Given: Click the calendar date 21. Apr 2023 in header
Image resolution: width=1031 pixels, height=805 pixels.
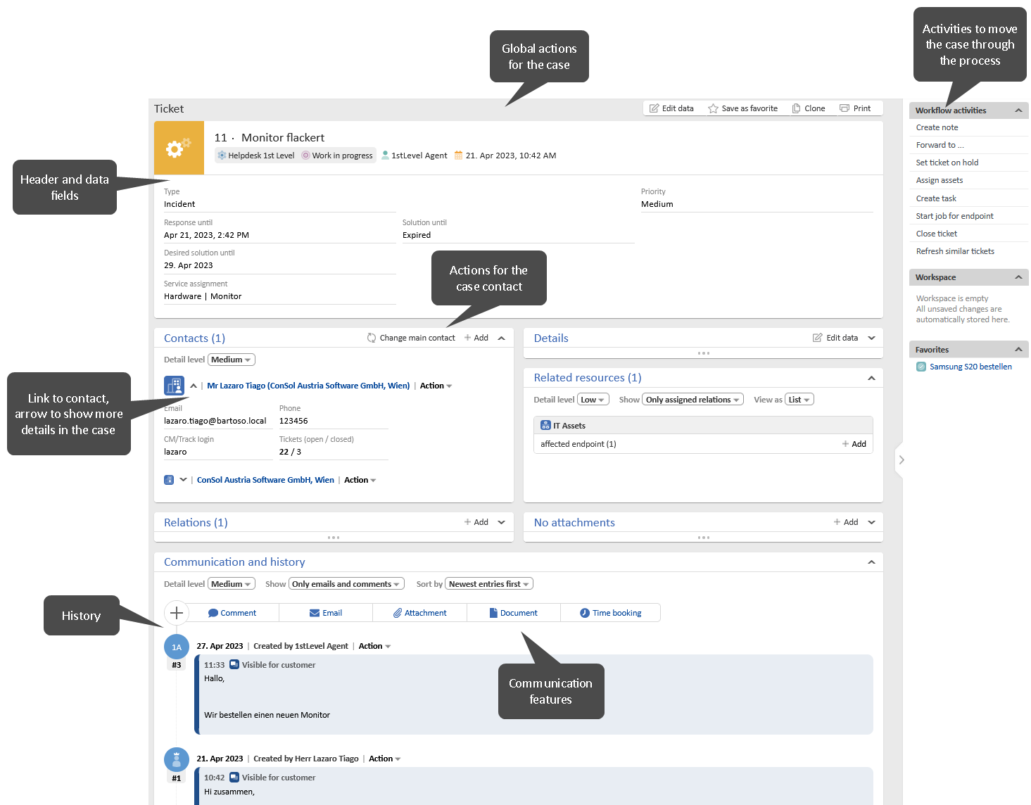Looking at the screenshot, I should [505, 156].
